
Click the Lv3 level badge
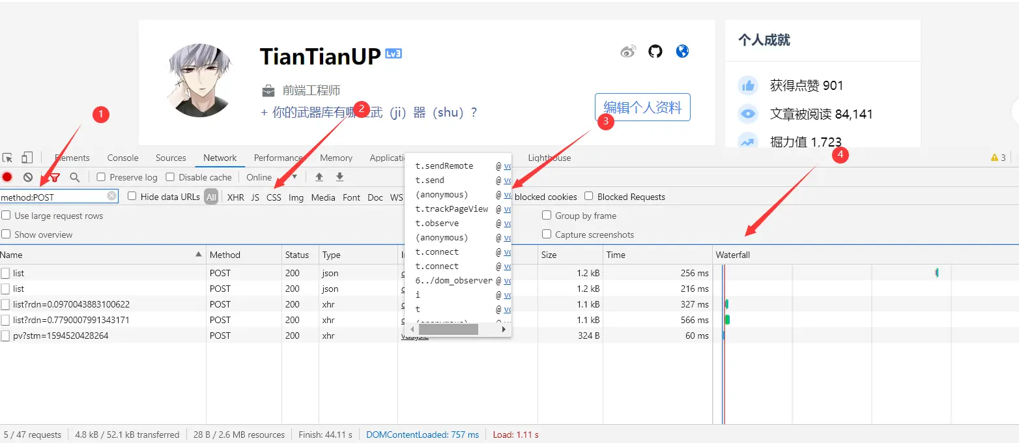pyautogui.click(x=394, y=53)
